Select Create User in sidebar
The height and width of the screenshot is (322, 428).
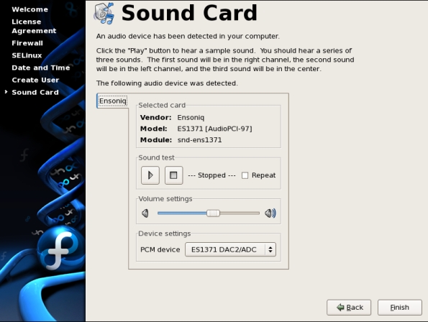pyautogui.click(x=35, y=80)
